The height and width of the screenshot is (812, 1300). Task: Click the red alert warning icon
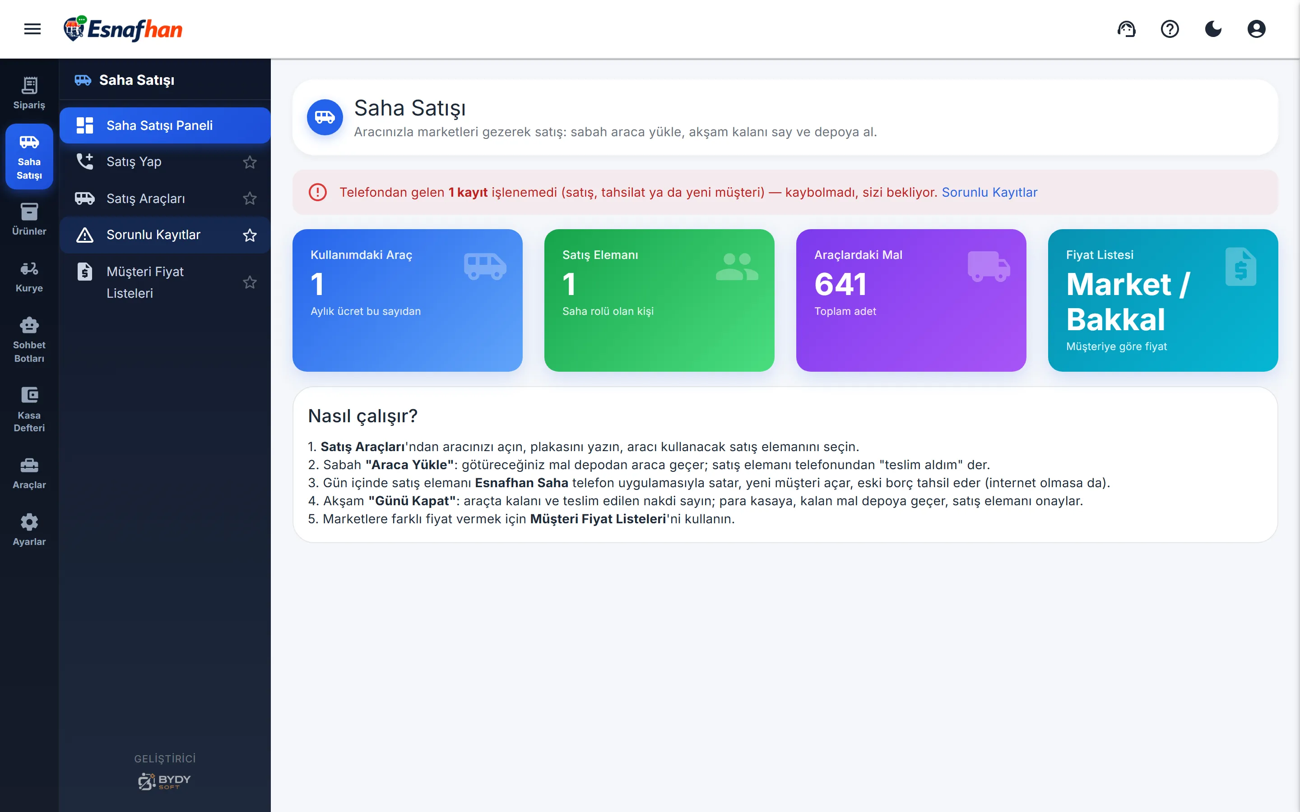point(317,192)
